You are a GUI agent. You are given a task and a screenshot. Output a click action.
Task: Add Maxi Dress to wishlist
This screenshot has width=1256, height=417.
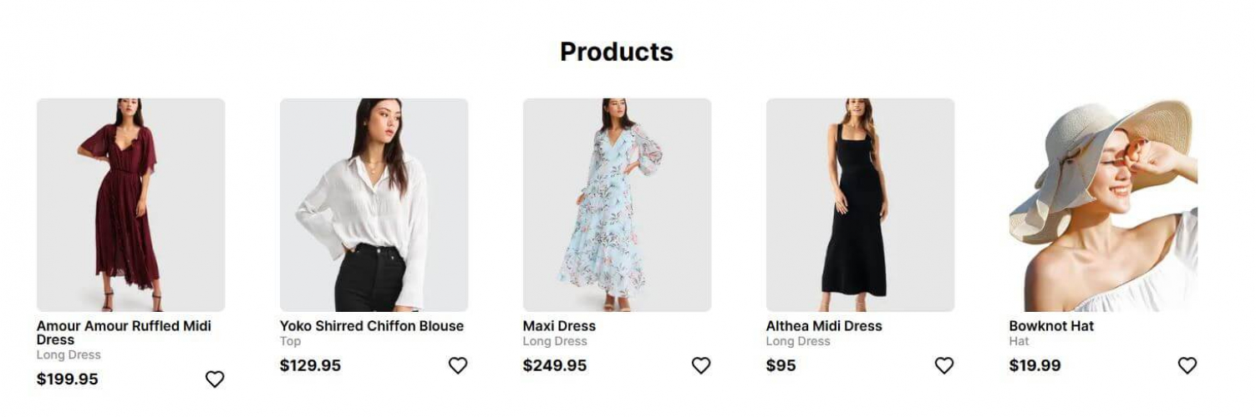tap(701, 365)
